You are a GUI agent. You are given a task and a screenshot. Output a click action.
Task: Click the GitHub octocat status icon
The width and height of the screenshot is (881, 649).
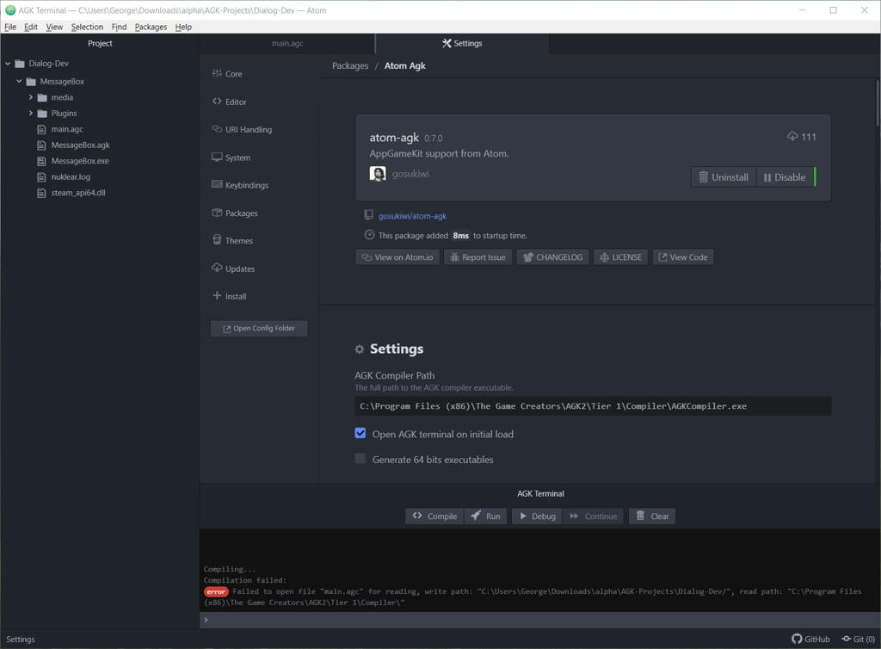tap(797, 639)
